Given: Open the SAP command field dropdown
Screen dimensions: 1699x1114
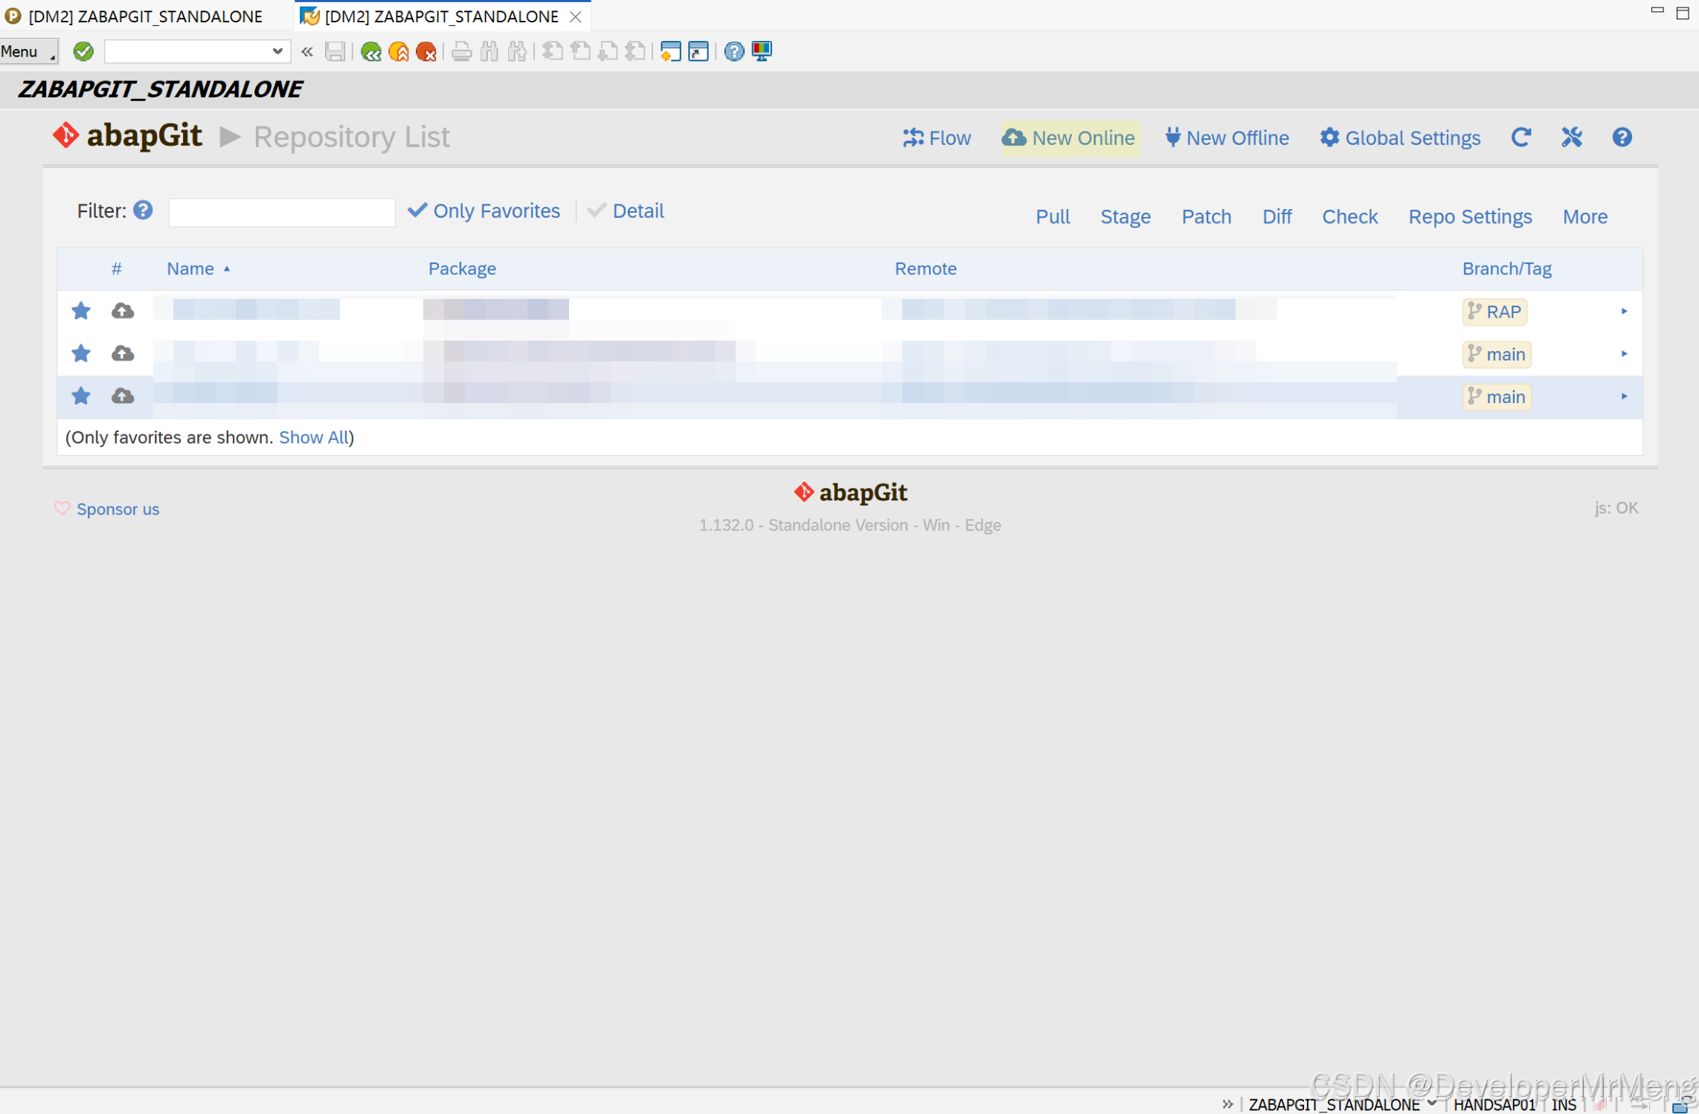Looking at the screenshot, I should [x=277, y=51].
